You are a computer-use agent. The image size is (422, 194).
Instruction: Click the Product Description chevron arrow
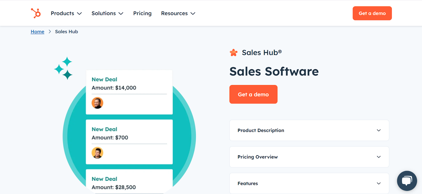[379, 130]
